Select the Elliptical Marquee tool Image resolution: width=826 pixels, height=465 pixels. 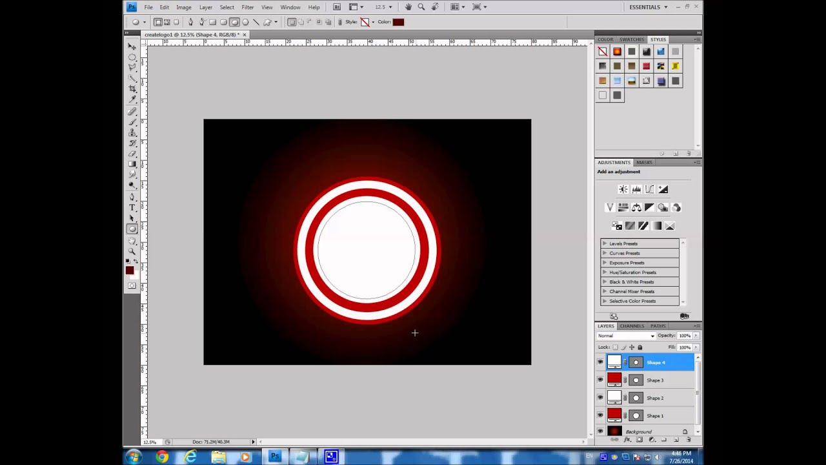point(132,57)
